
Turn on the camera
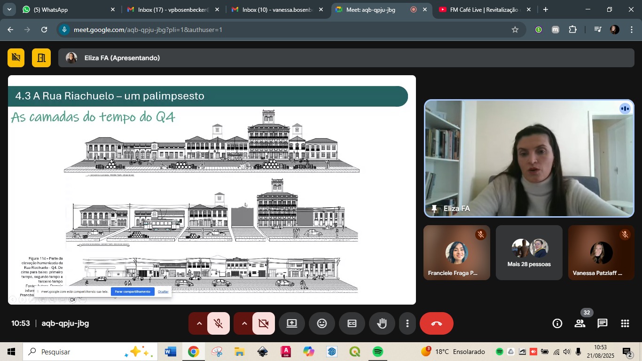(263, 323)
